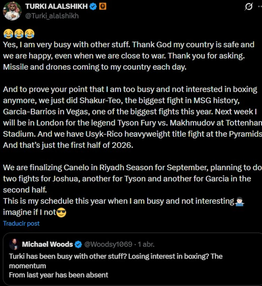The height and width of the screenshot is (286, 262).
Task: Click the @Turki_alalshikh handle
Action: click(x=52, y=16)
